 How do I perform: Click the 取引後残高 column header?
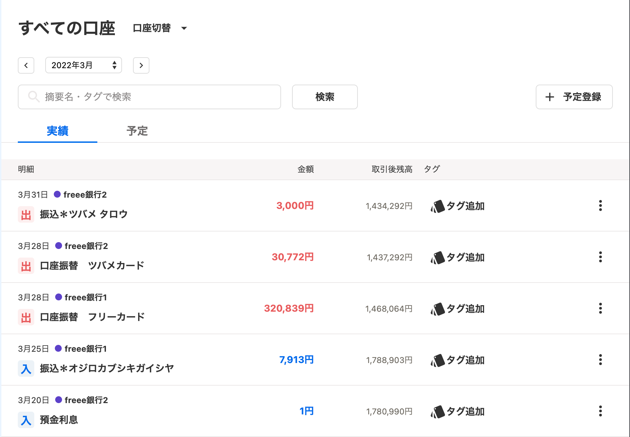[x=392, y=169]
